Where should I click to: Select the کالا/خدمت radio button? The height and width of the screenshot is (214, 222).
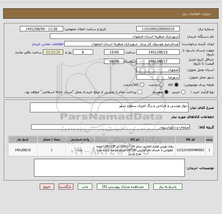[x=142, y=85]
